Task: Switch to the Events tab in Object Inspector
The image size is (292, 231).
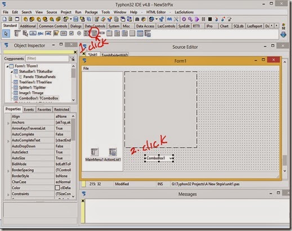Action: [x=29, y=110]
